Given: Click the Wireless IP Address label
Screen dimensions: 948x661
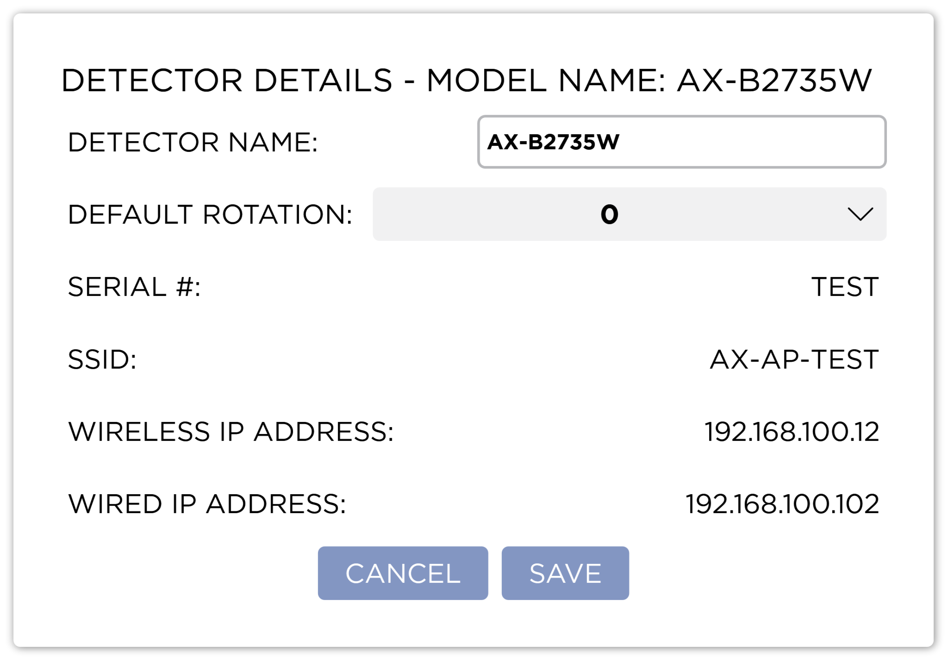Looking at the screenshot, I should [x=231, y=432].
